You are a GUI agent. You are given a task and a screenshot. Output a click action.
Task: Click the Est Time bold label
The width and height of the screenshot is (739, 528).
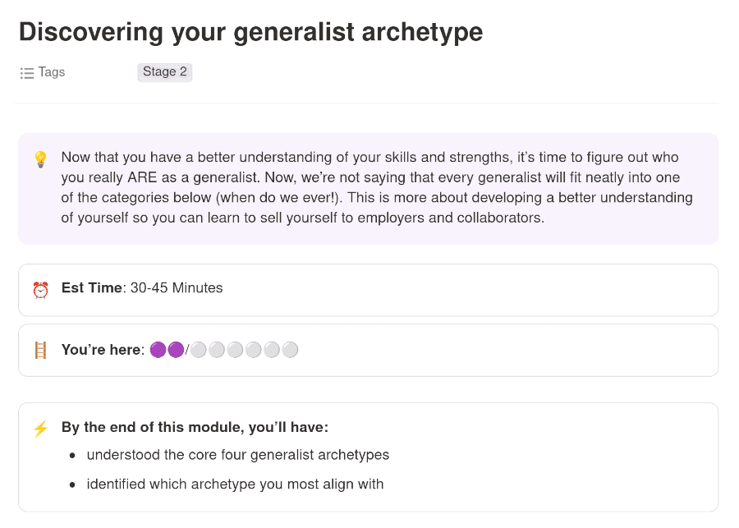click(x=90, y=288)
